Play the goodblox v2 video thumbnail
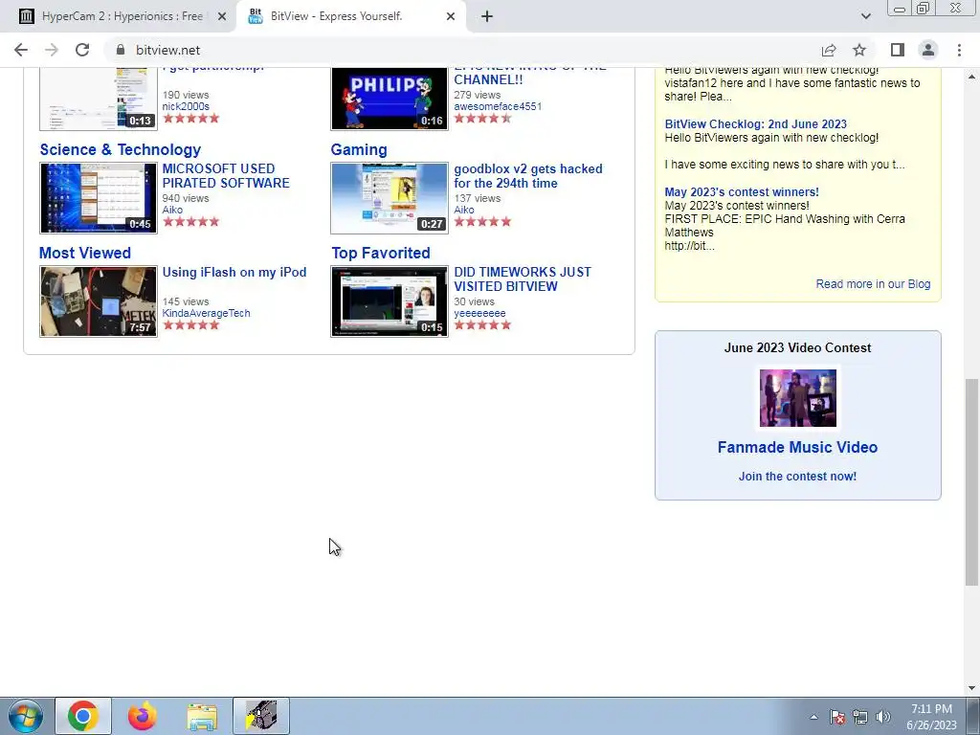This screenshot has width=980, height=735. coord(390,198)
